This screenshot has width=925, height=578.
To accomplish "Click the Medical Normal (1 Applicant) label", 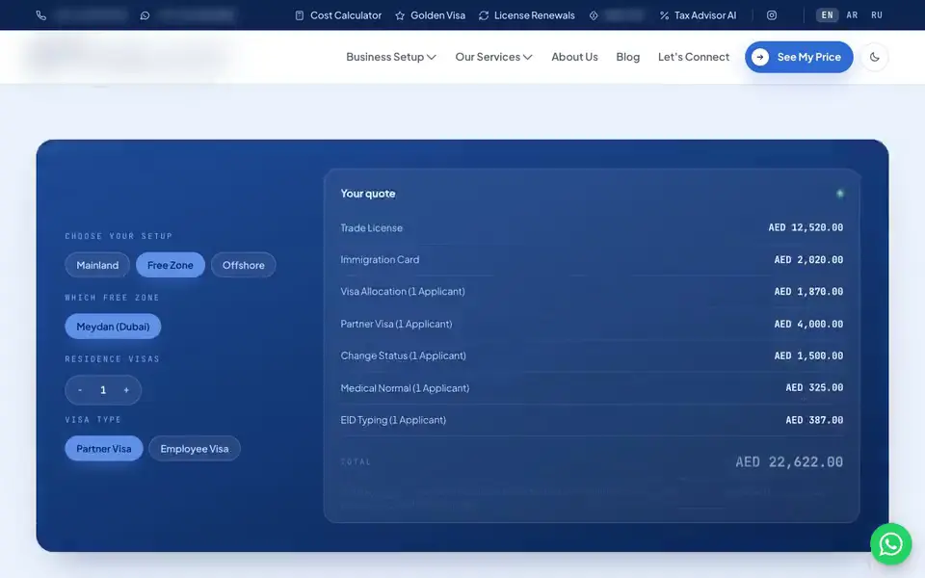I will point(405,388).
